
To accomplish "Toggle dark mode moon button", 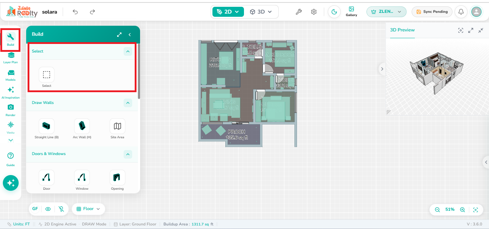I will coord(334,12).
